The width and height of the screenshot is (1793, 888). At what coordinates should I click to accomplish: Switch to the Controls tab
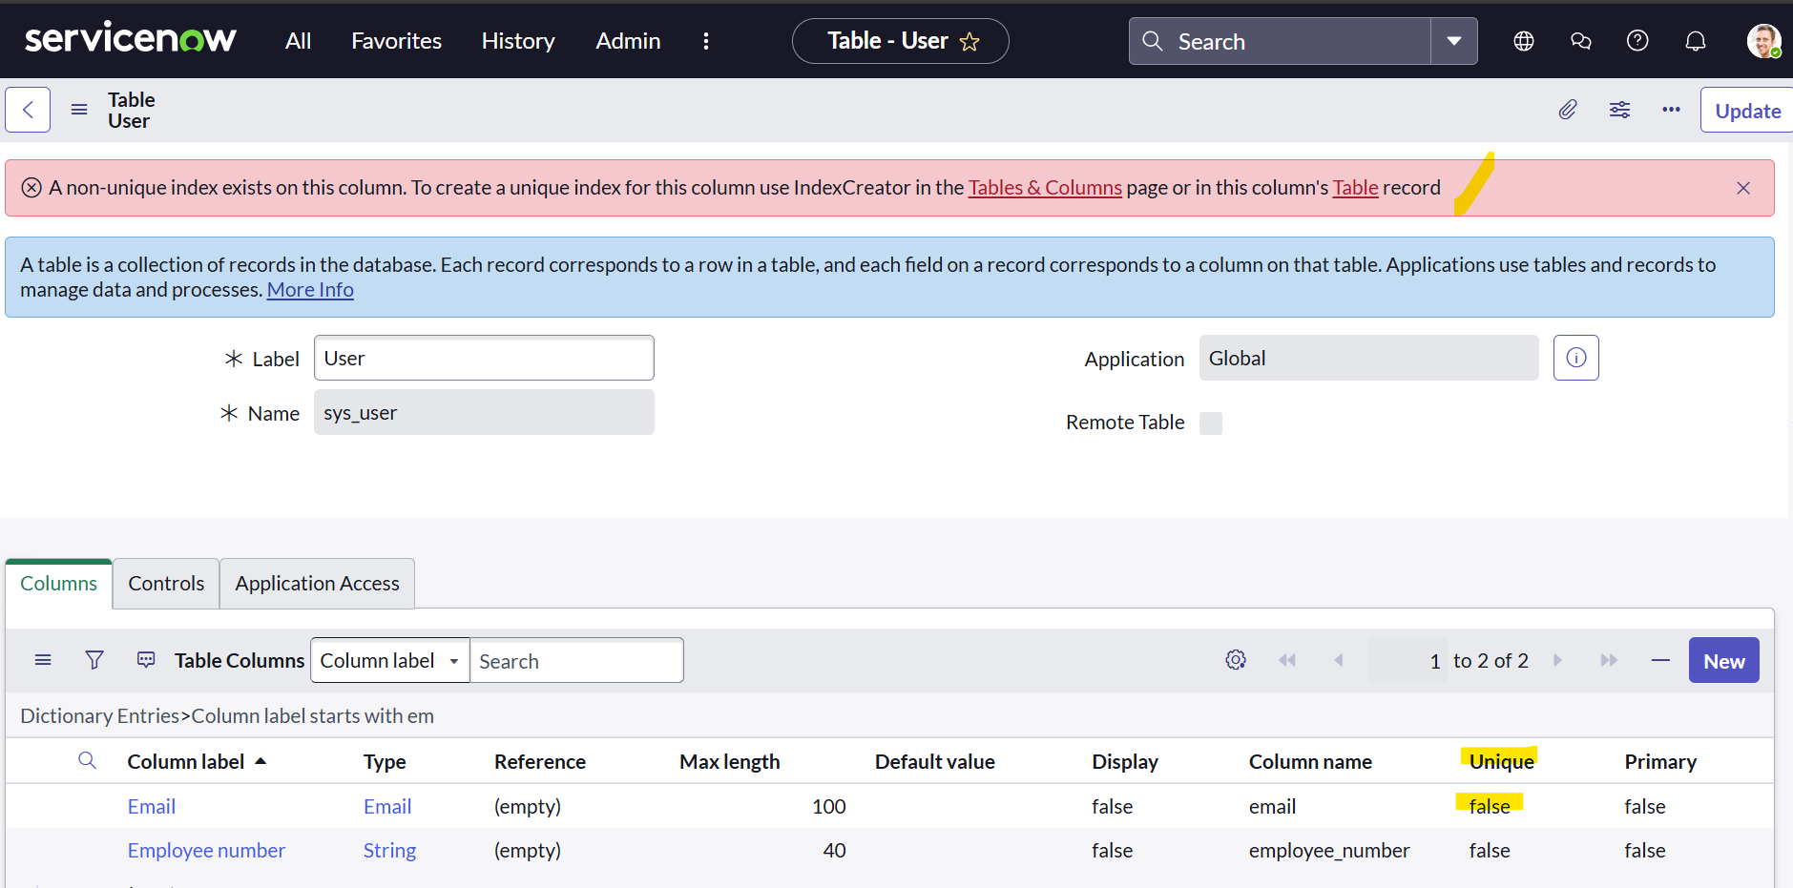pos(166,583)
